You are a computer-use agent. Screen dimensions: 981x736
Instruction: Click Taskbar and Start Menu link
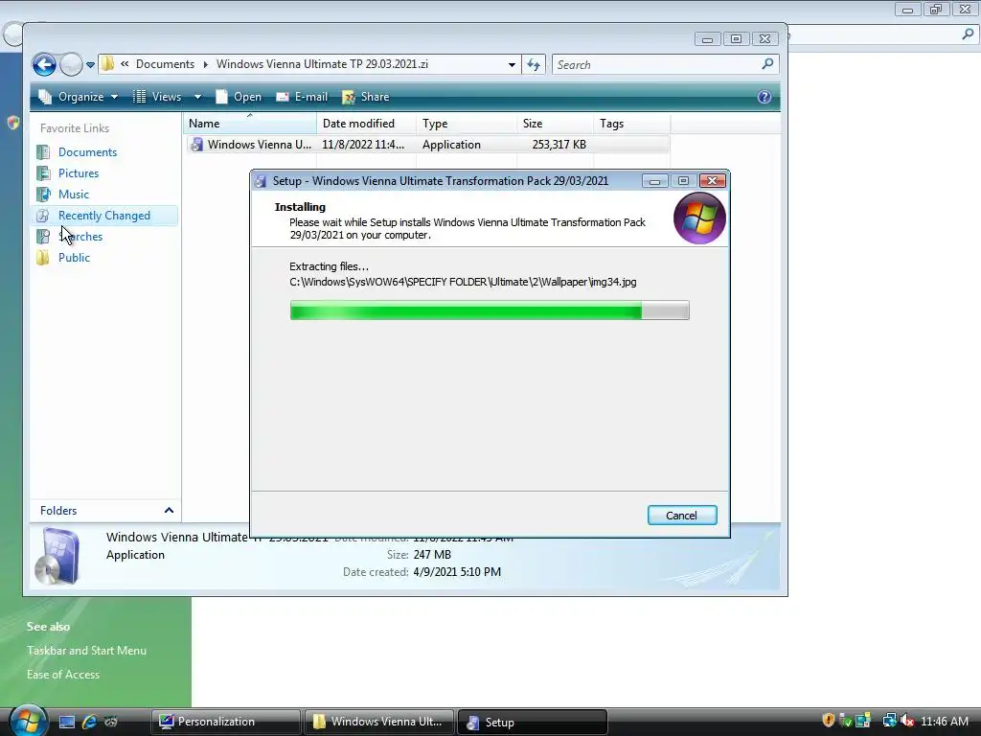pyautogui.click(x=86, y=651)
